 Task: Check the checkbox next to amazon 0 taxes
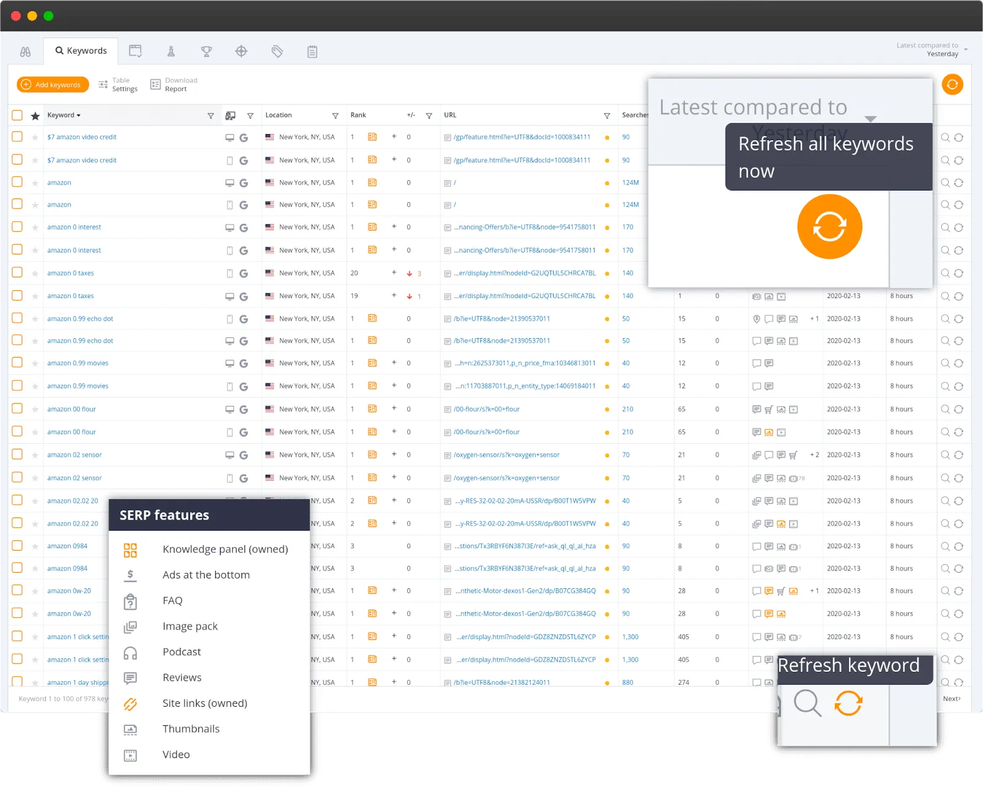(x=17, y=273)
